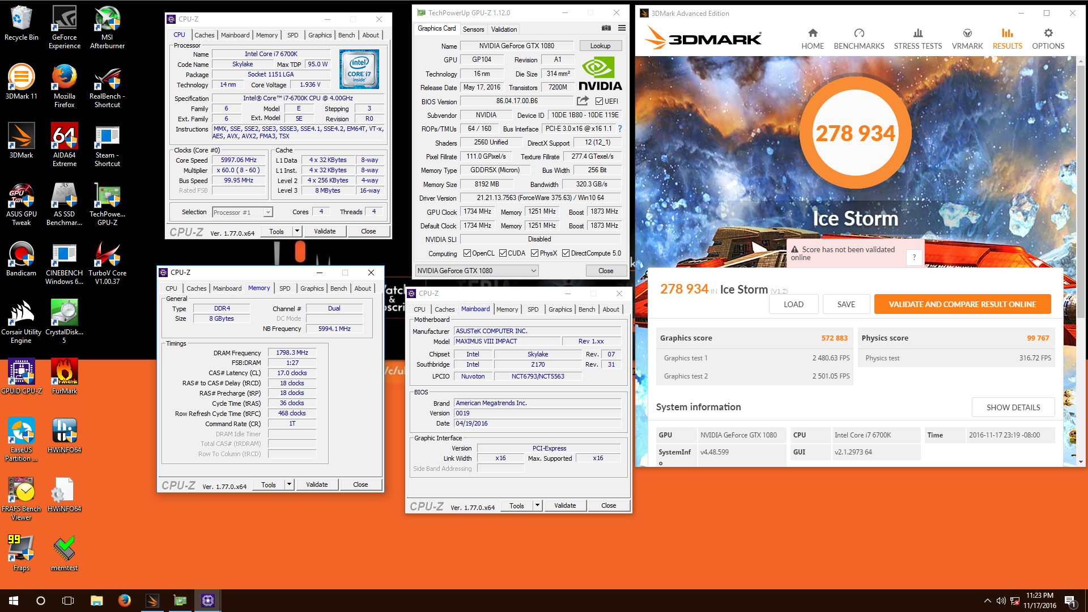
Task: Click the Intel Core i7 logo in CPU-Z
Action: coord(359,69)
